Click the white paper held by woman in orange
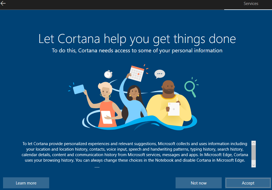Image resolution: width=272 pixels, height=190 pixels. point(107,117)
